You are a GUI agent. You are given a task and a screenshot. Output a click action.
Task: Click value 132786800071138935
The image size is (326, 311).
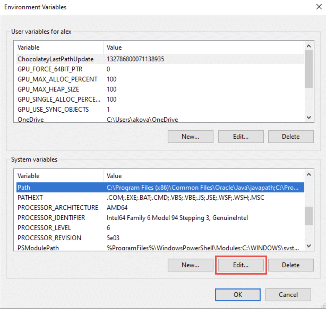pyautogui.click(x=135, y=59)
